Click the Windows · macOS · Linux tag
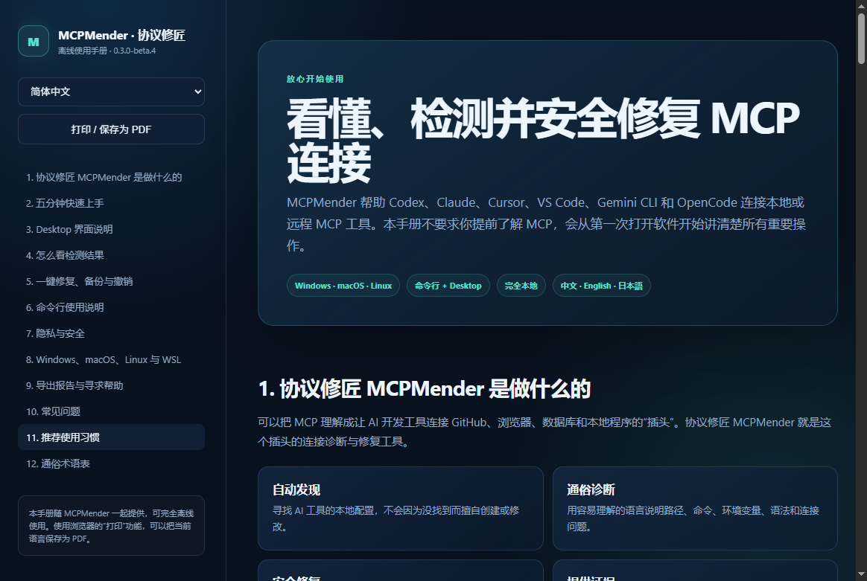This screenshot has width=867, height=581. tap(343, 286)
